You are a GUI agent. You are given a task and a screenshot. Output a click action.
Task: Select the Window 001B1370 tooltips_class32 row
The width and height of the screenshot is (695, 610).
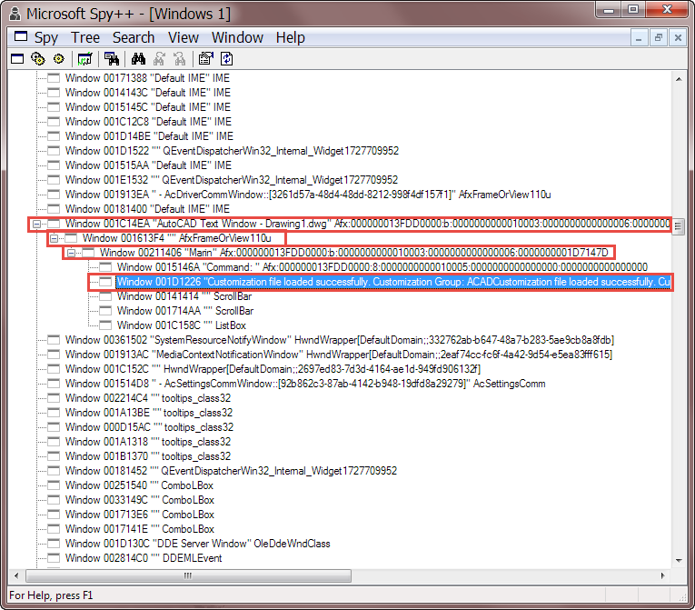click(x=148, y=456)
